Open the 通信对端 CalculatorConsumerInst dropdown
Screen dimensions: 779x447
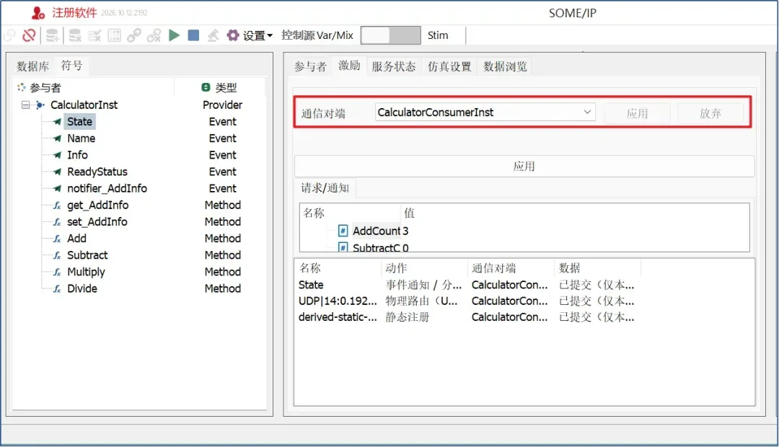[x=485, y=112]
